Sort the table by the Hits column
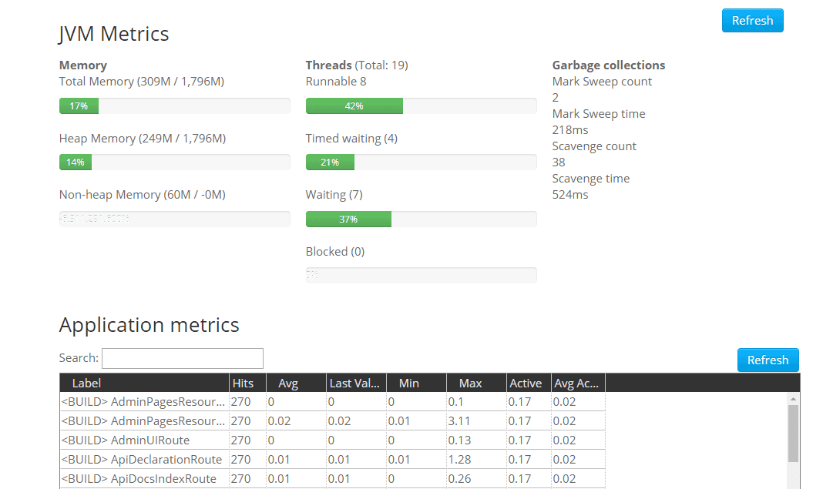Screen dimensions: 823x489 tap(246, 383)
